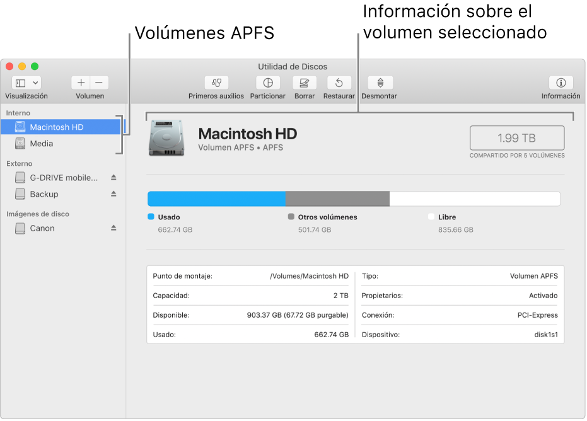Eject the Canon disk image

point(114,228)
